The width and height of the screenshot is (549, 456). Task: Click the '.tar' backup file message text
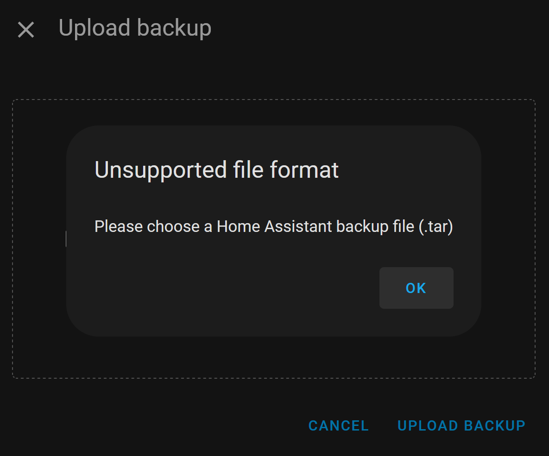pos(274,226)
